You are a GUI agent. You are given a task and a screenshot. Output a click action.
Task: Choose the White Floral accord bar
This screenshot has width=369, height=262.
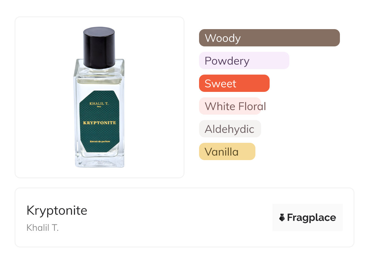[230, 106]
